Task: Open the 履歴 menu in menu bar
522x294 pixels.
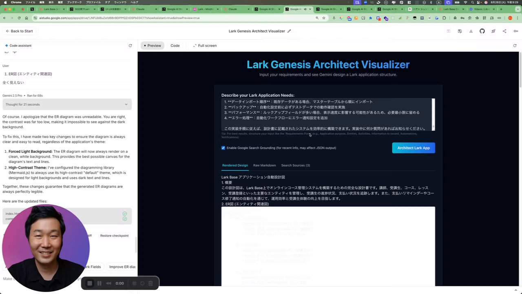Action: 60,2
